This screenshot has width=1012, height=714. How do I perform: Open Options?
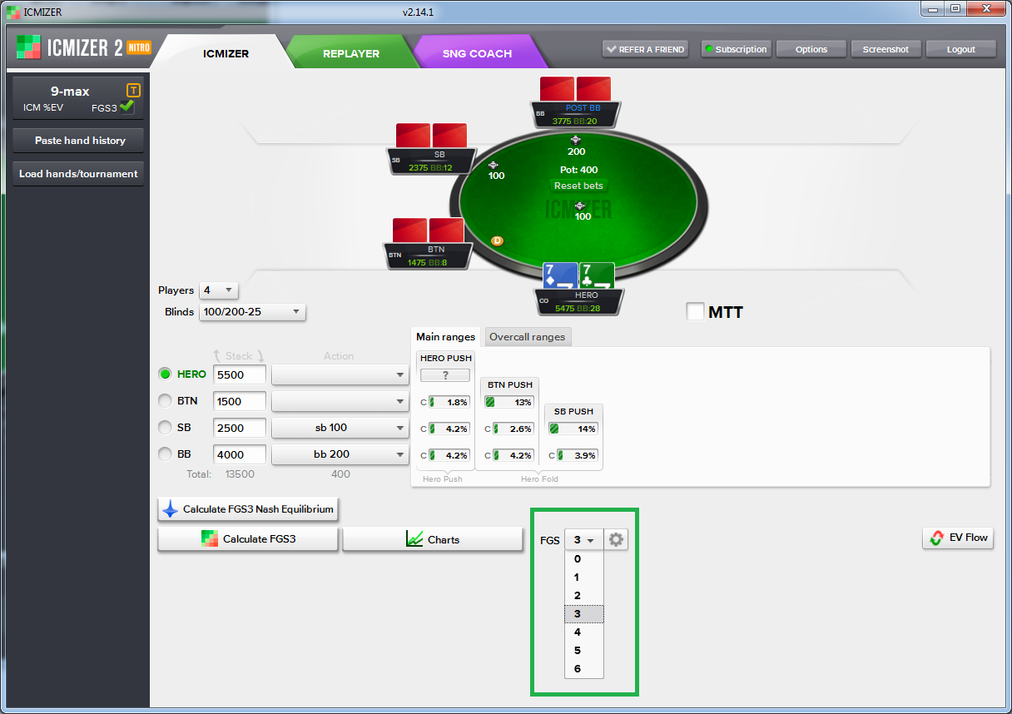coord(811,49)
